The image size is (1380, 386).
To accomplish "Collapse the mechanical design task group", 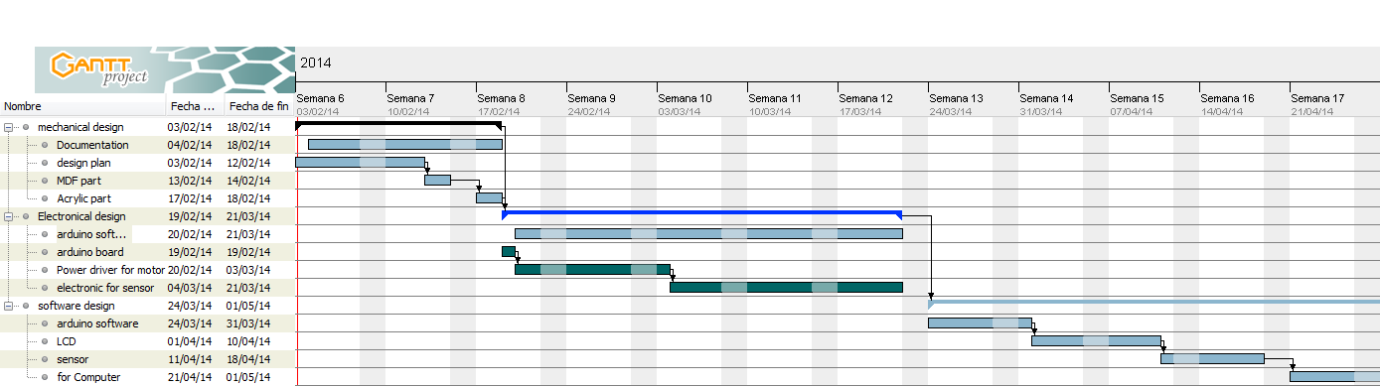I will pyautogui.click(x=8, y=127).
